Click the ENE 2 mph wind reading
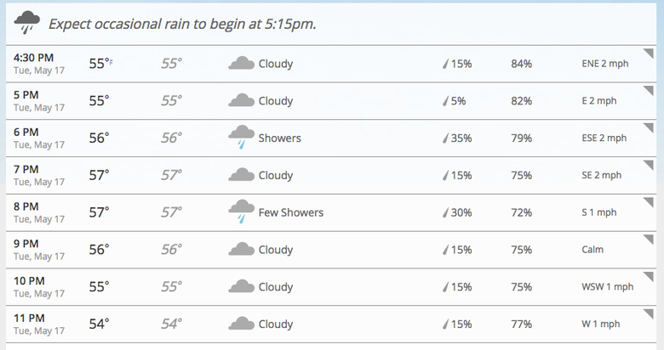This screenshot has width=664, height=350. point(605,64)
